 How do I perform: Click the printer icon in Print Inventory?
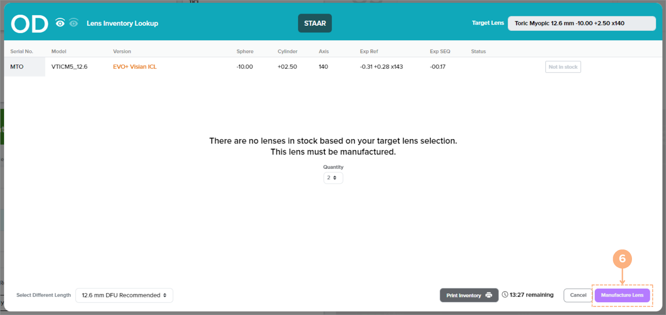click(489, 295)
